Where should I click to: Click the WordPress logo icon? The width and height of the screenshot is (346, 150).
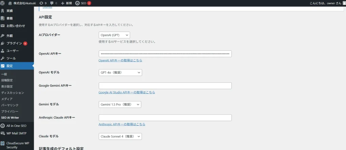(x=3, y=3)
